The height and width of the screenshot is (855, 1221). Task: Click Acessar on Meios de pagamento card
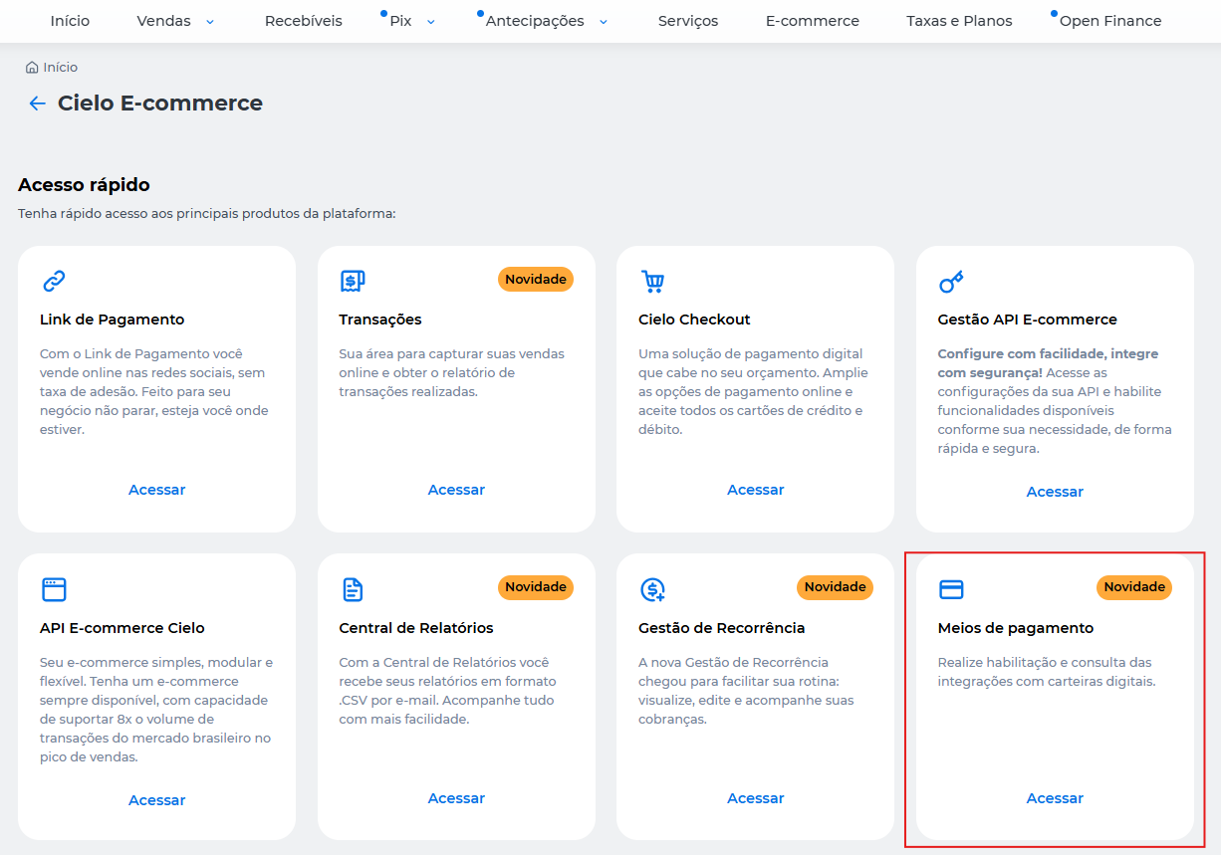[x=1055, y=798]
